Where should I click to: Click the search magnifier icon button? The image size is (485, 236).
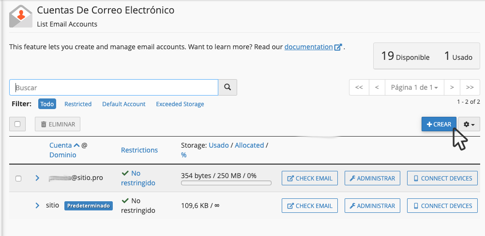(x=227, y=88)
